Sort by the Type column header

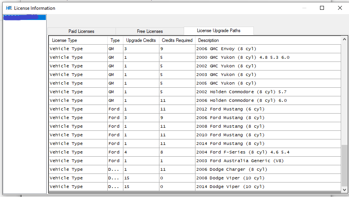pyautogui.click(x=115, y=40)
